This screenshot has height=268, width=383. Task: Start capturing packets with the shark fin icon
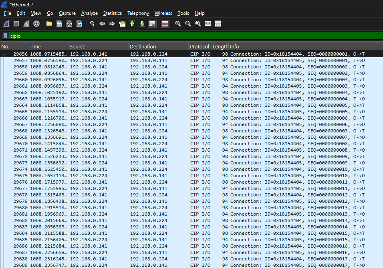pyautogui.click(x=6, y=24)
